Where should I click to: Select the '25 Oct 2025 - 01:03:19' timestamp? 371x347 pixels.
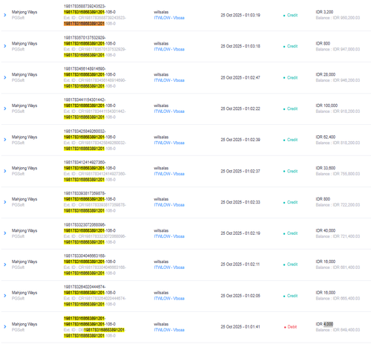(x=240, y=15)
